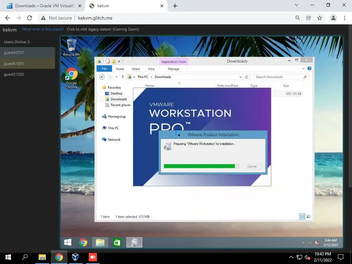Open a new browser tab
The image size is (352, 264).
[175, 6]
